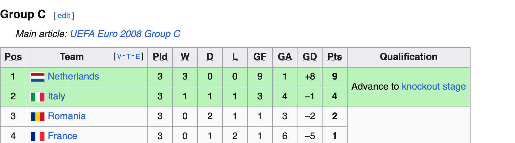Click the V view template link
Image resolution: width=515 pixels, height=143 pixels.
pyautogui.click(x=119, y=57)
